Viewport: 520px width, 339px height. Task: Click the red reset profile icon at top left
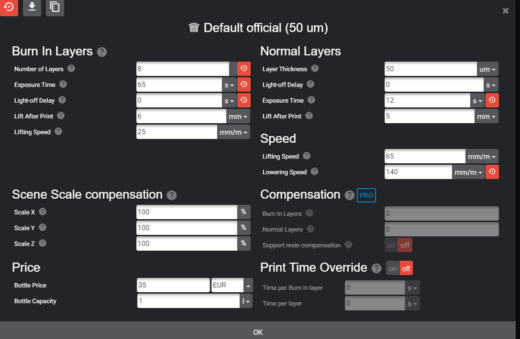click(x=9, y=7)
